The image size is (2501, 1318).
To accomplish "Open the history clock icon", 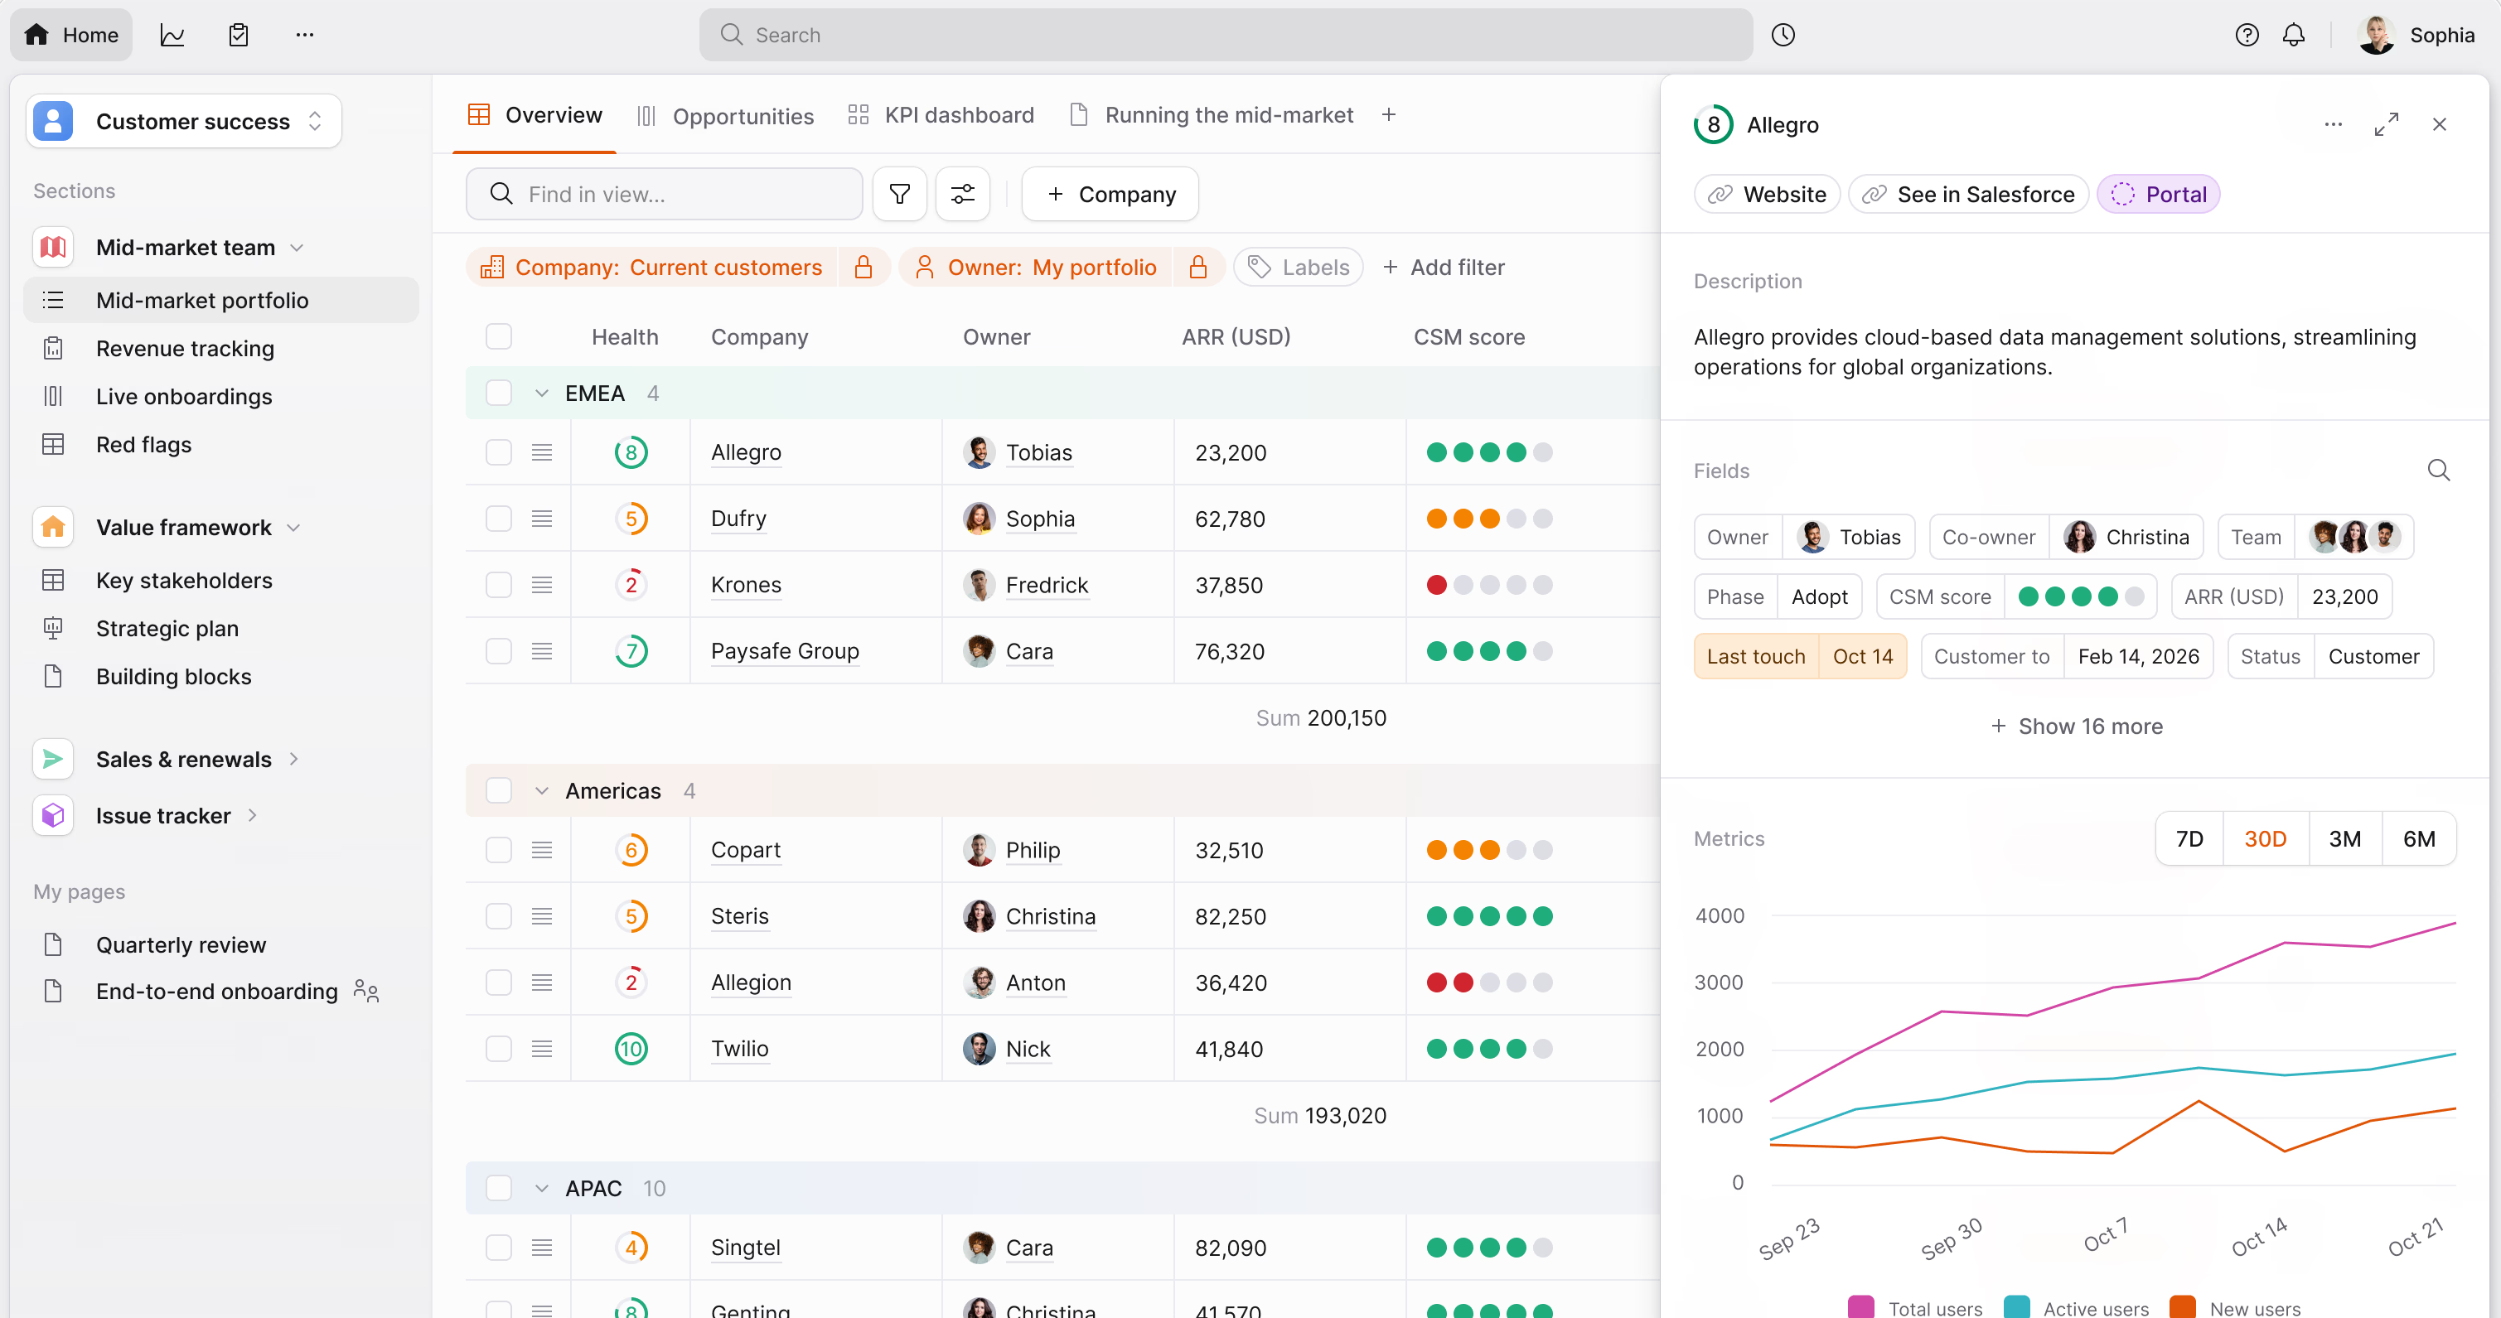I will (1783, 35).
